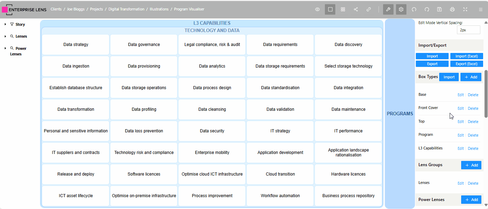Click the redo arrow icon
This screenshot has height=209, width=488.
(427, 9)
